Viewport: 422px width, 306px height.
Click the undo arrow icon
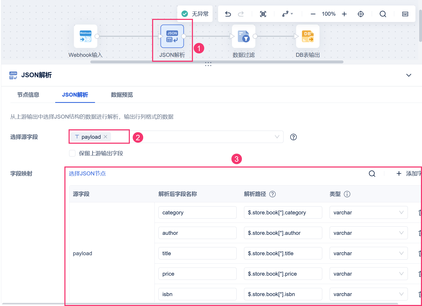228,14
